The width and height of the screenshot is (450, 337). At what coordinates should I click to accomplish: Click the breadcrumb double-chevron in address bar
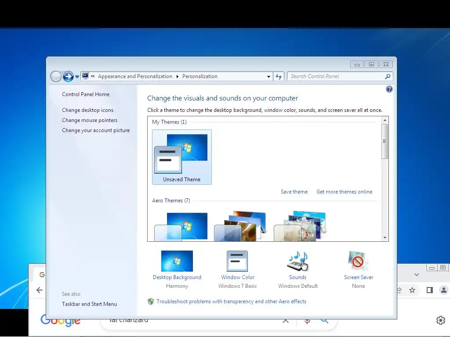tap(93, 76)
